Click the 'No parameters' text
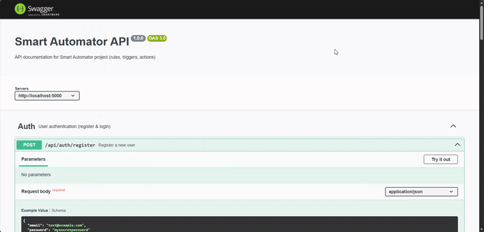 point(36,175)
